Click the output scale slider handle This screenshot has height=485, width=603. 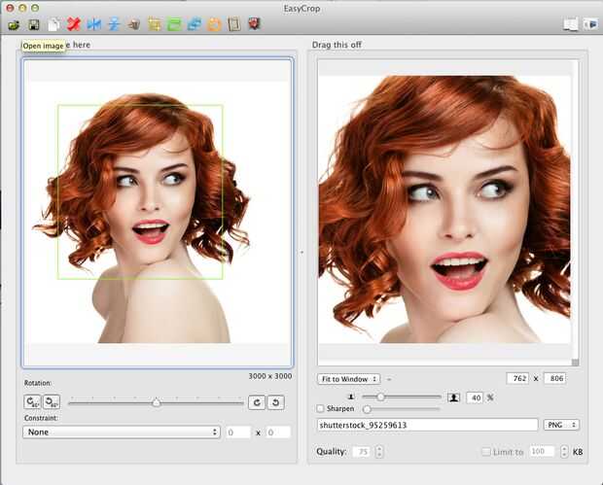(380, 397)
